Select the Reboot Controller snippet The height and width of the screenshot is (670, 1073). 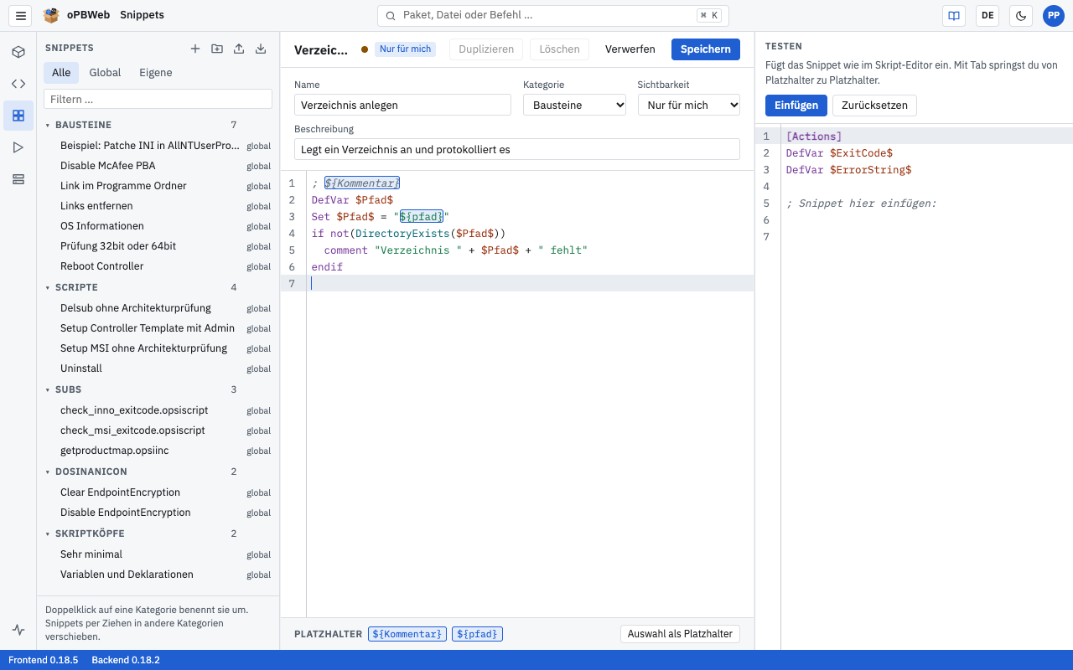point(158,266)
